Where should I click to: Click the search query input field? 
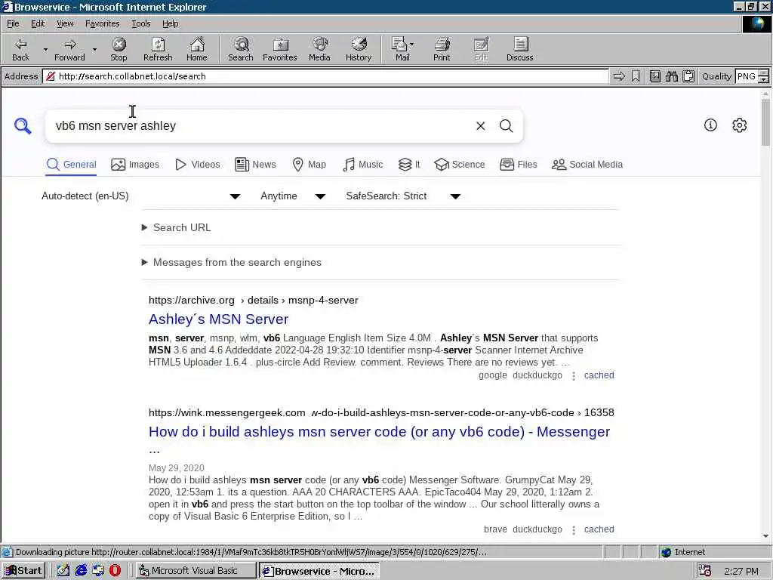pyautogui.click(x=261, y=126)
